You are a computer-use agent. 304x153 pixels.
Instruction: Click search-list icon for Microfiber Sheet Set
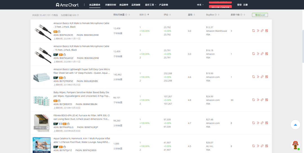pos(267,77)
